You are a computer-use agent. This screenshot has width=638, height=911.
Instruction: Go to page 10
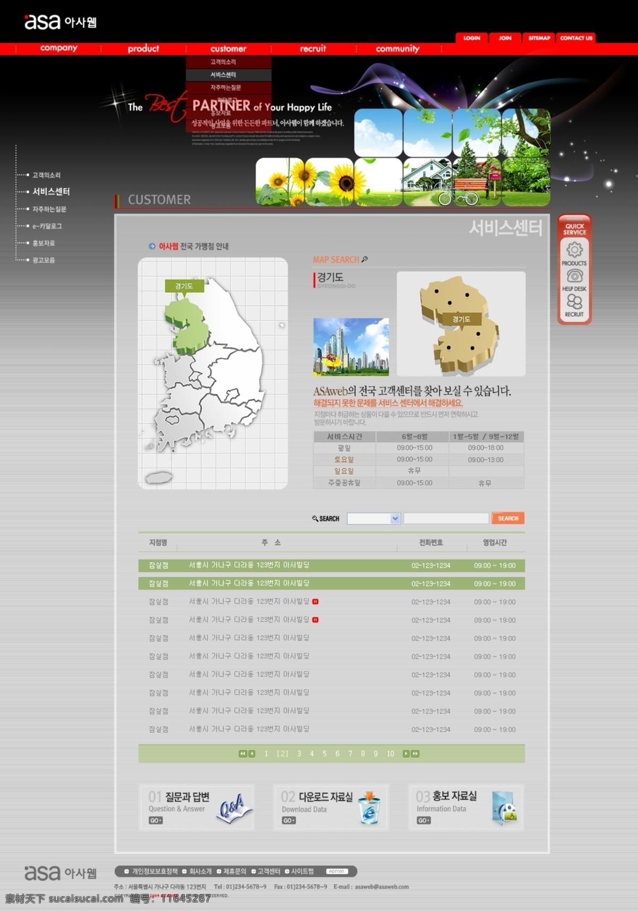390,754
